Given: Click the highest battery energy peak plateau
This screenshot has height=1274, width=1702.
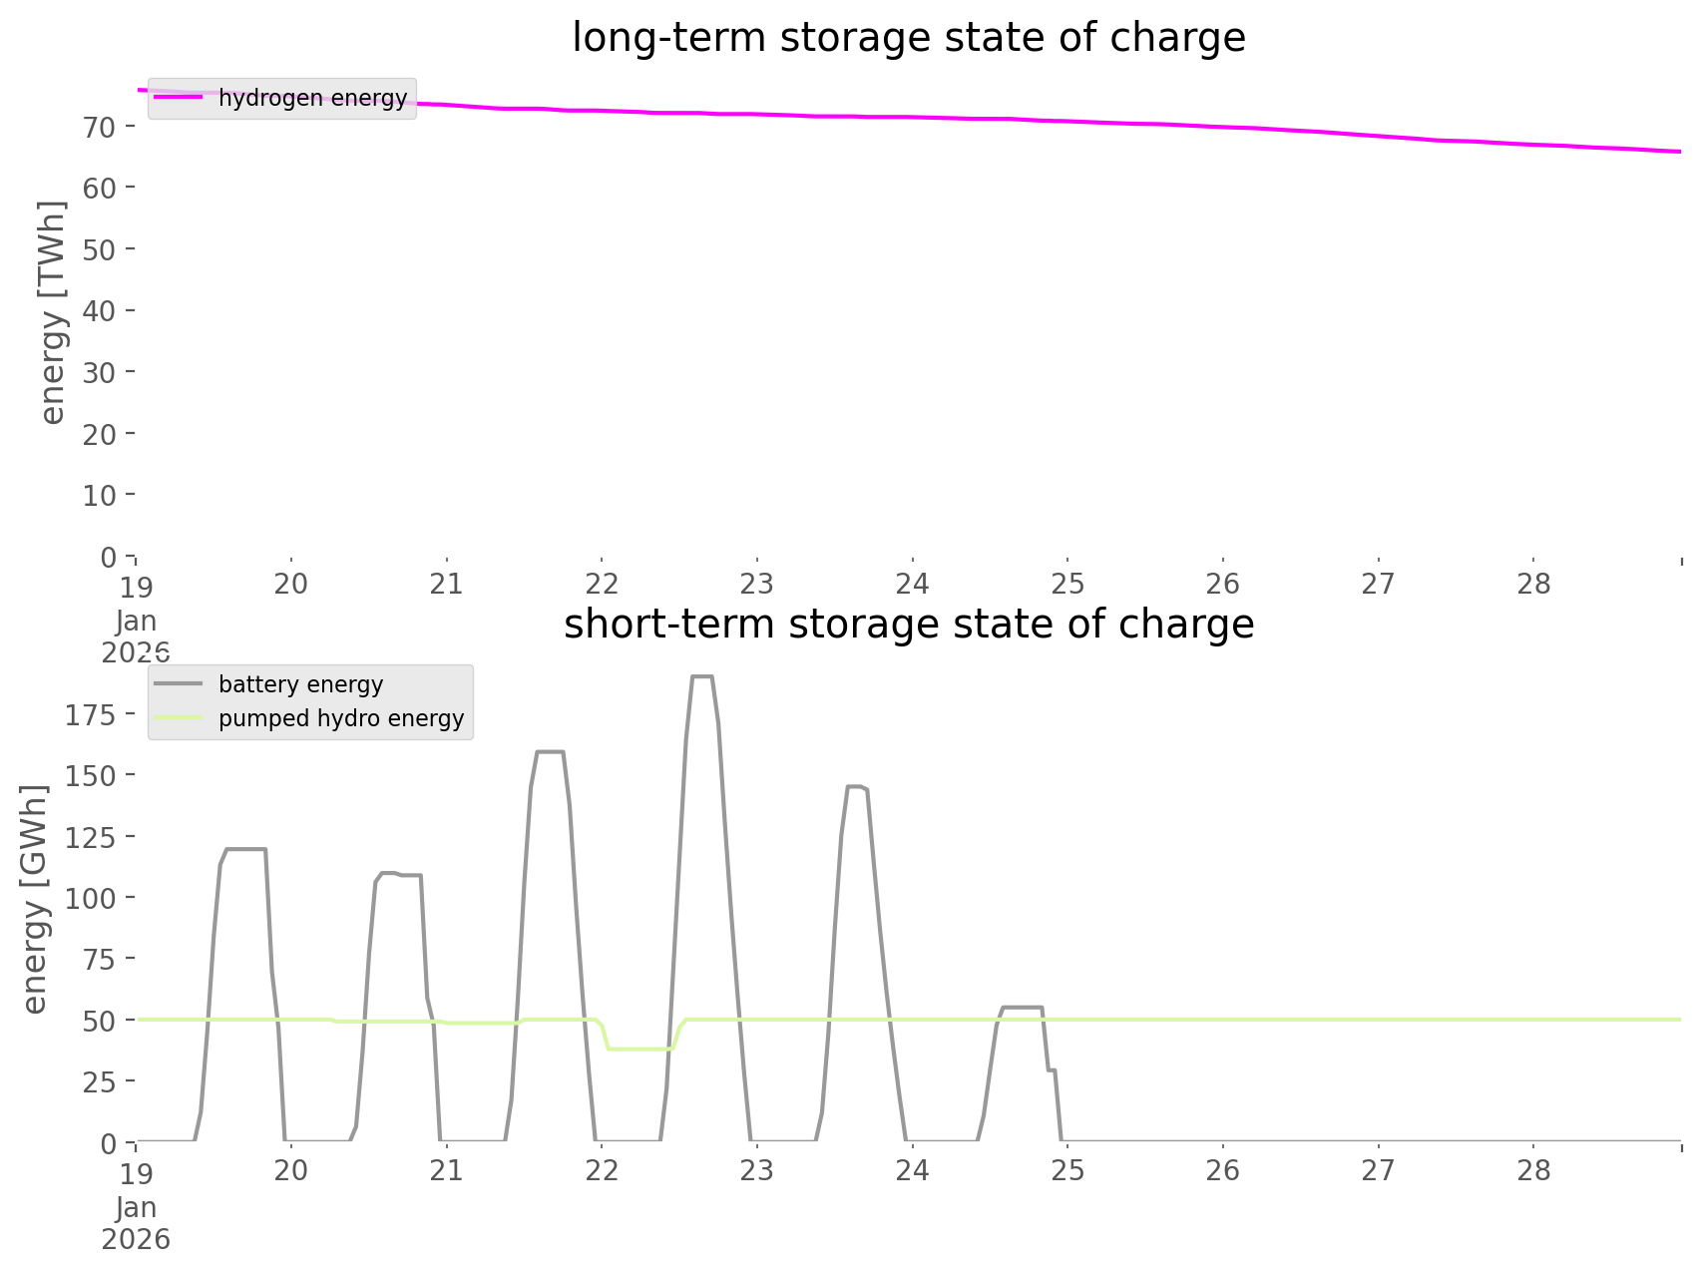Looking at the screenshot, I should pyautogui.click(x=701, y=677).
